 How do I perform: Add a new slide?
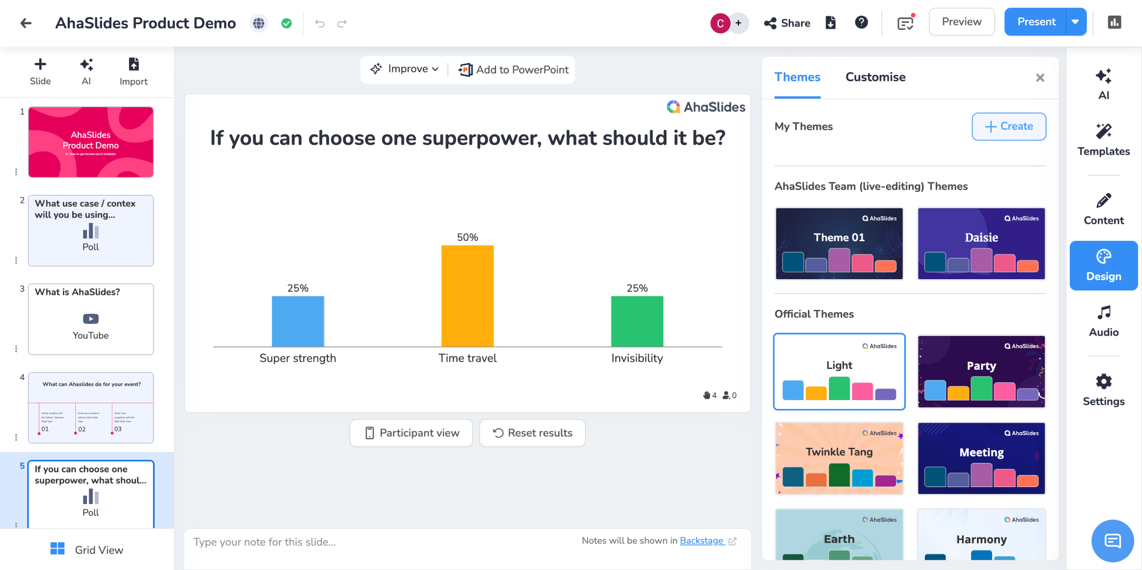[x=40, y=71]
